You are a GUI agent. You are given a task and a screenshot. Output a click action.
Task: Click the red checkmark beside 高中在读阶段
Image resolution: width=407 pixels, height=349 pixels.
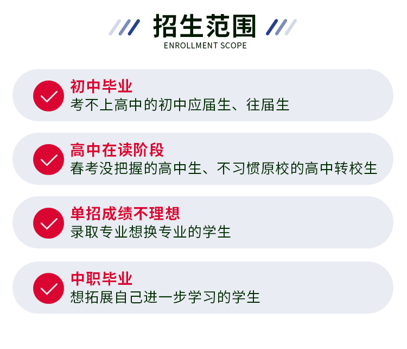48,159
